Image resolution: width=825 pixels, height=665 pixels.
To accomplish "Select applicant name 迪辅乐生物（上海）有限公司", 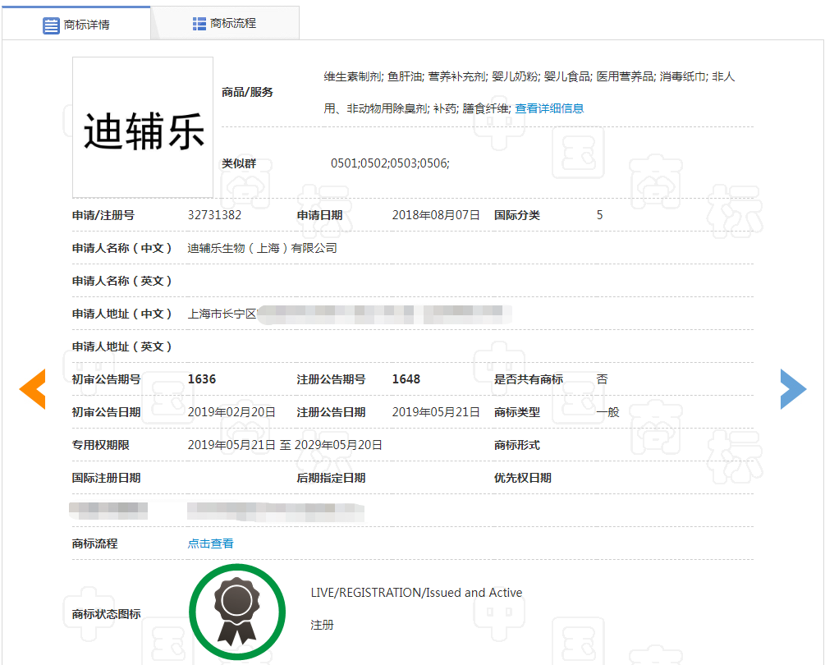I will (262, 248).
